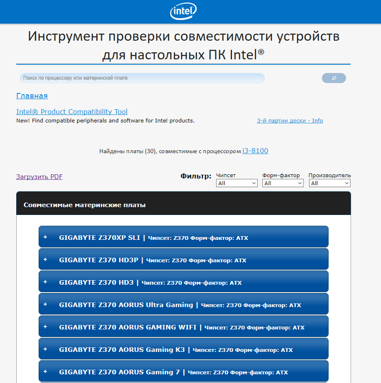Open the Чипсет filter dropdown

coord(236,183)
